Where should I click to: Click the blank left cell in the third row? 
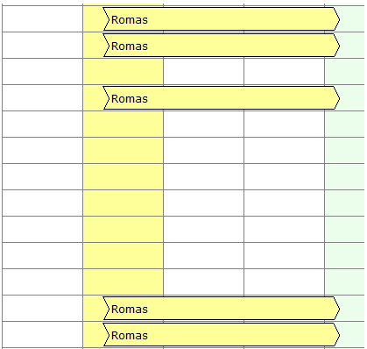tap(42, 72)
